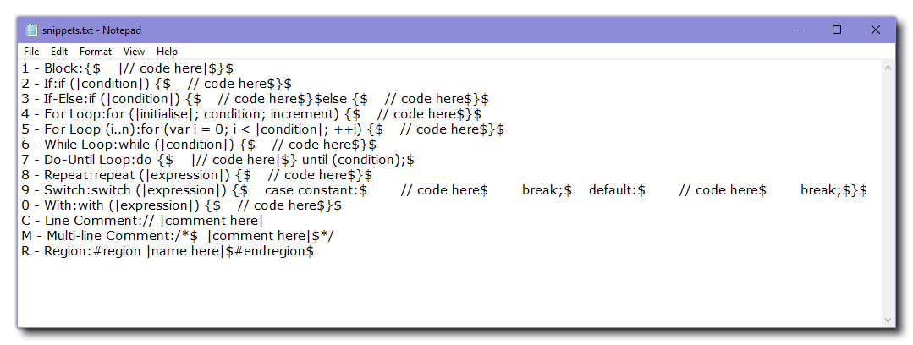The image size is (913, 345).
Task: Open the Format menu
Action: pyautogui.click(x=96, y=52)
